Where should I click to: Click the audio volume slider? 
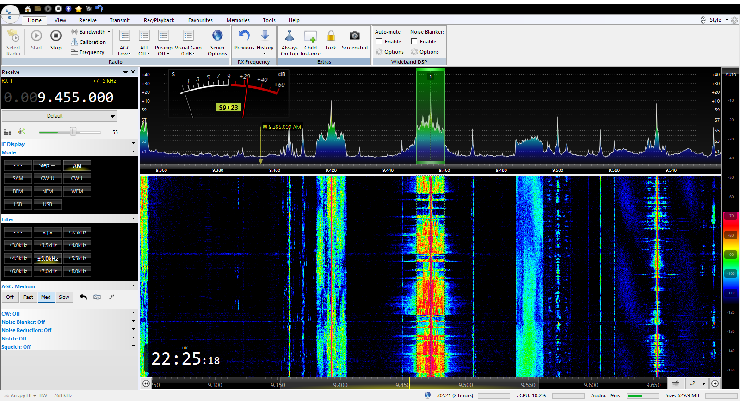(x=73, y=132)
